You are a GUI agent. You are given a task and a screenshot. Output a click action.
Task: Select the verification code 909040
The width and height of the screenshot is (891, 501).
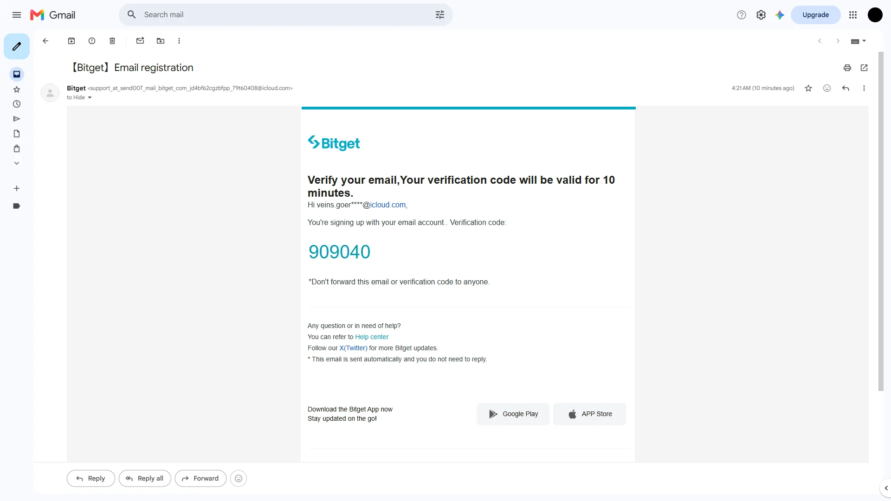point(339,252)
